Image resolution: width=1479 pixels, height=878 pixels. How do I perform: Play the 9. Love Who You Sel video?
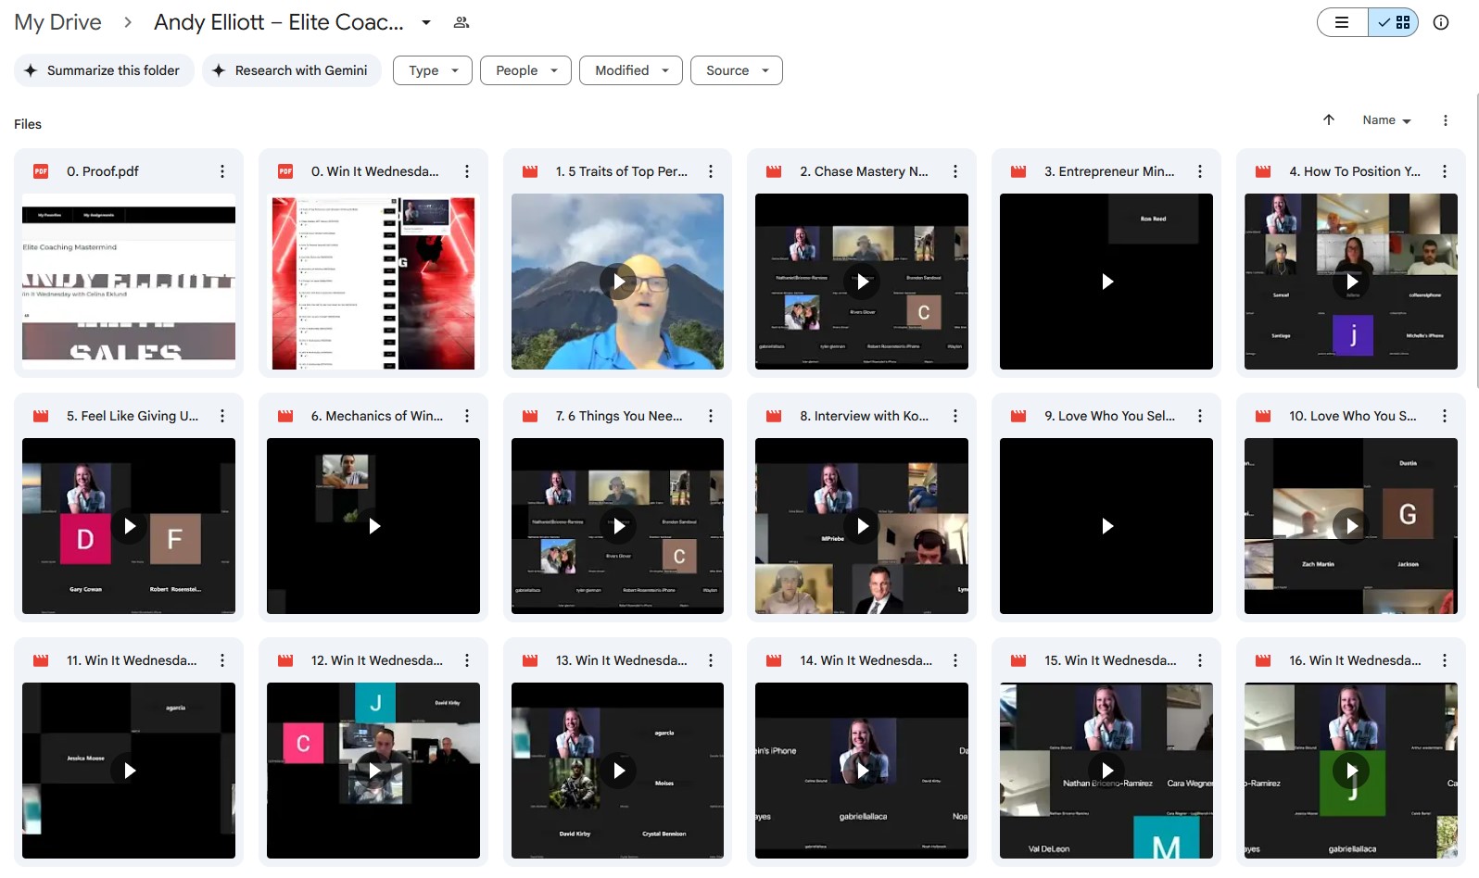1106,526
